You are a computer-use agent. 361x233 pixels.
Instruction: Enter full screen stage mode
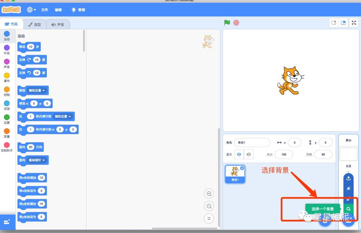click(354, 22)
